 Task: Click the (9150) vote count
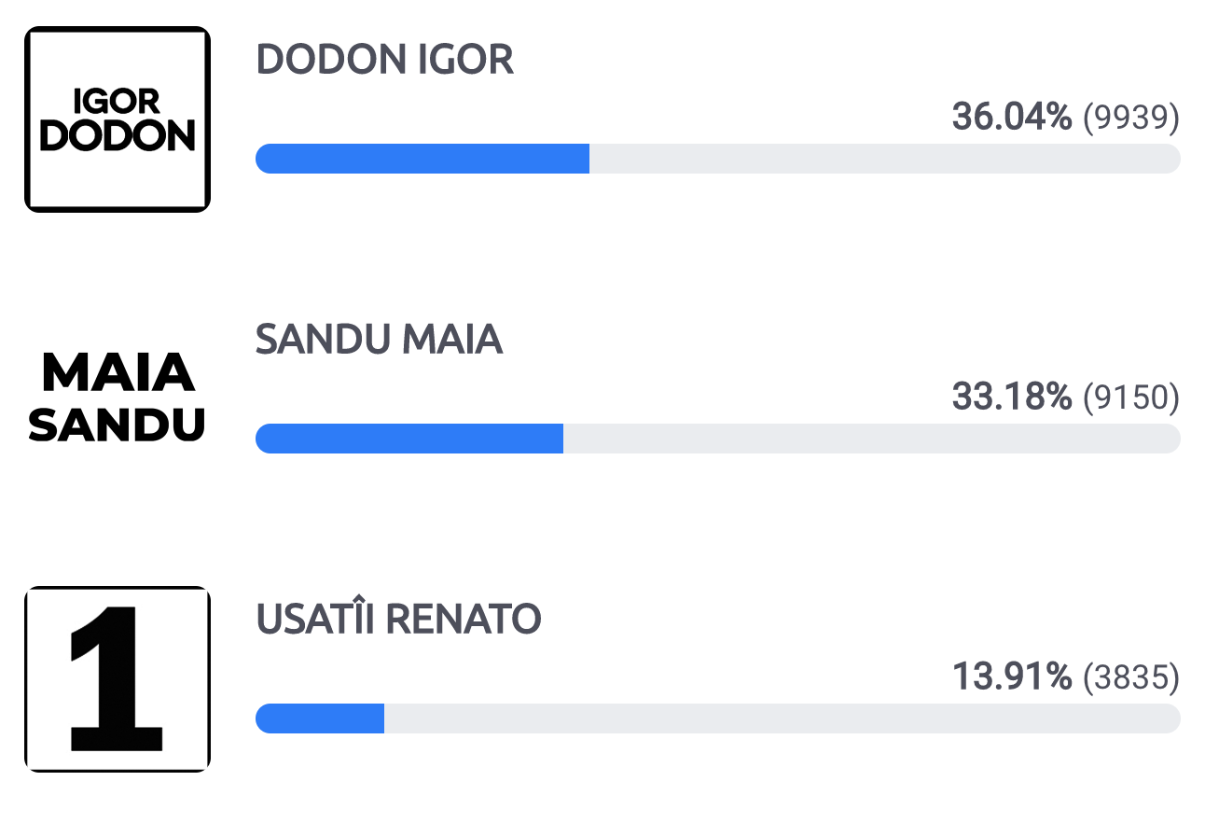click(1131, 398)
